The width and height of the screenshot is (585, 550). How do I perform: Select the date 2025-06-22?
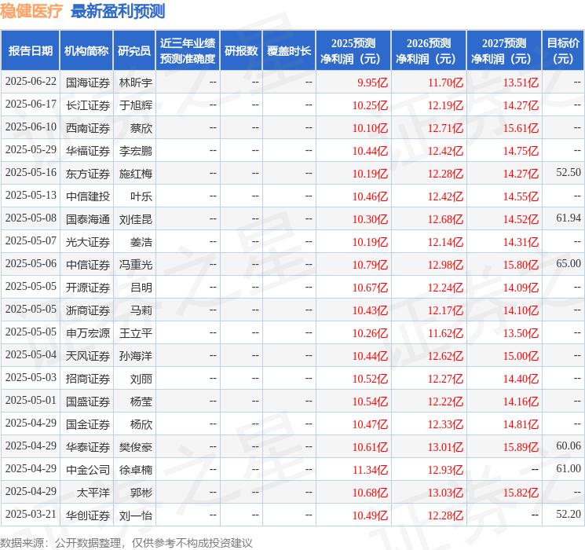click(31, 82)
